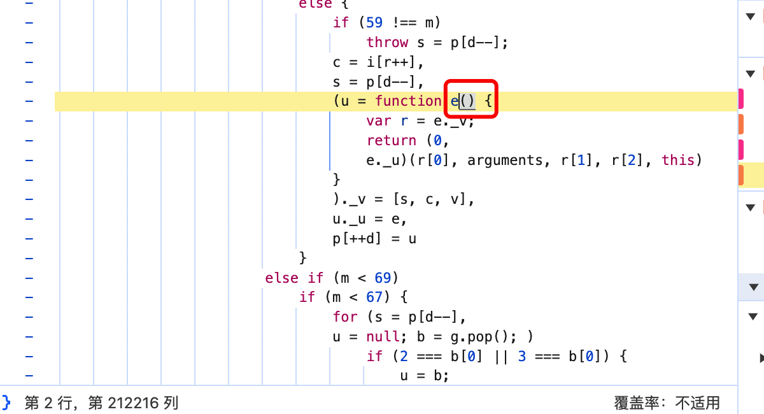
Task: Click the cursor position text '第 2 行, 第 212216 列'
Action: tap(101, 403)
